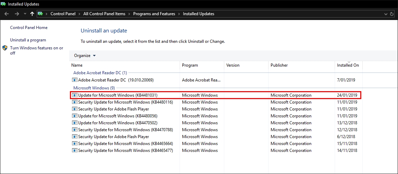Navigate to Control Panel breadcrumb
This screenshot has width=398, height=174.
(63, 14)
